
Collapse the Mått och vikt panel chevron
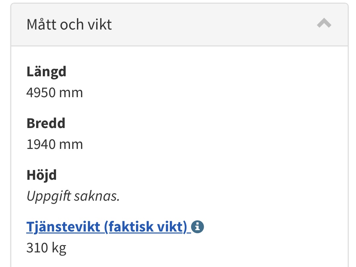(324, 24)
